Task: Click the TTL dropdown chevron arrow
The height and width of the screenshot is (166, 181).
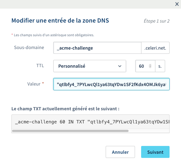Action: [120, 66]
